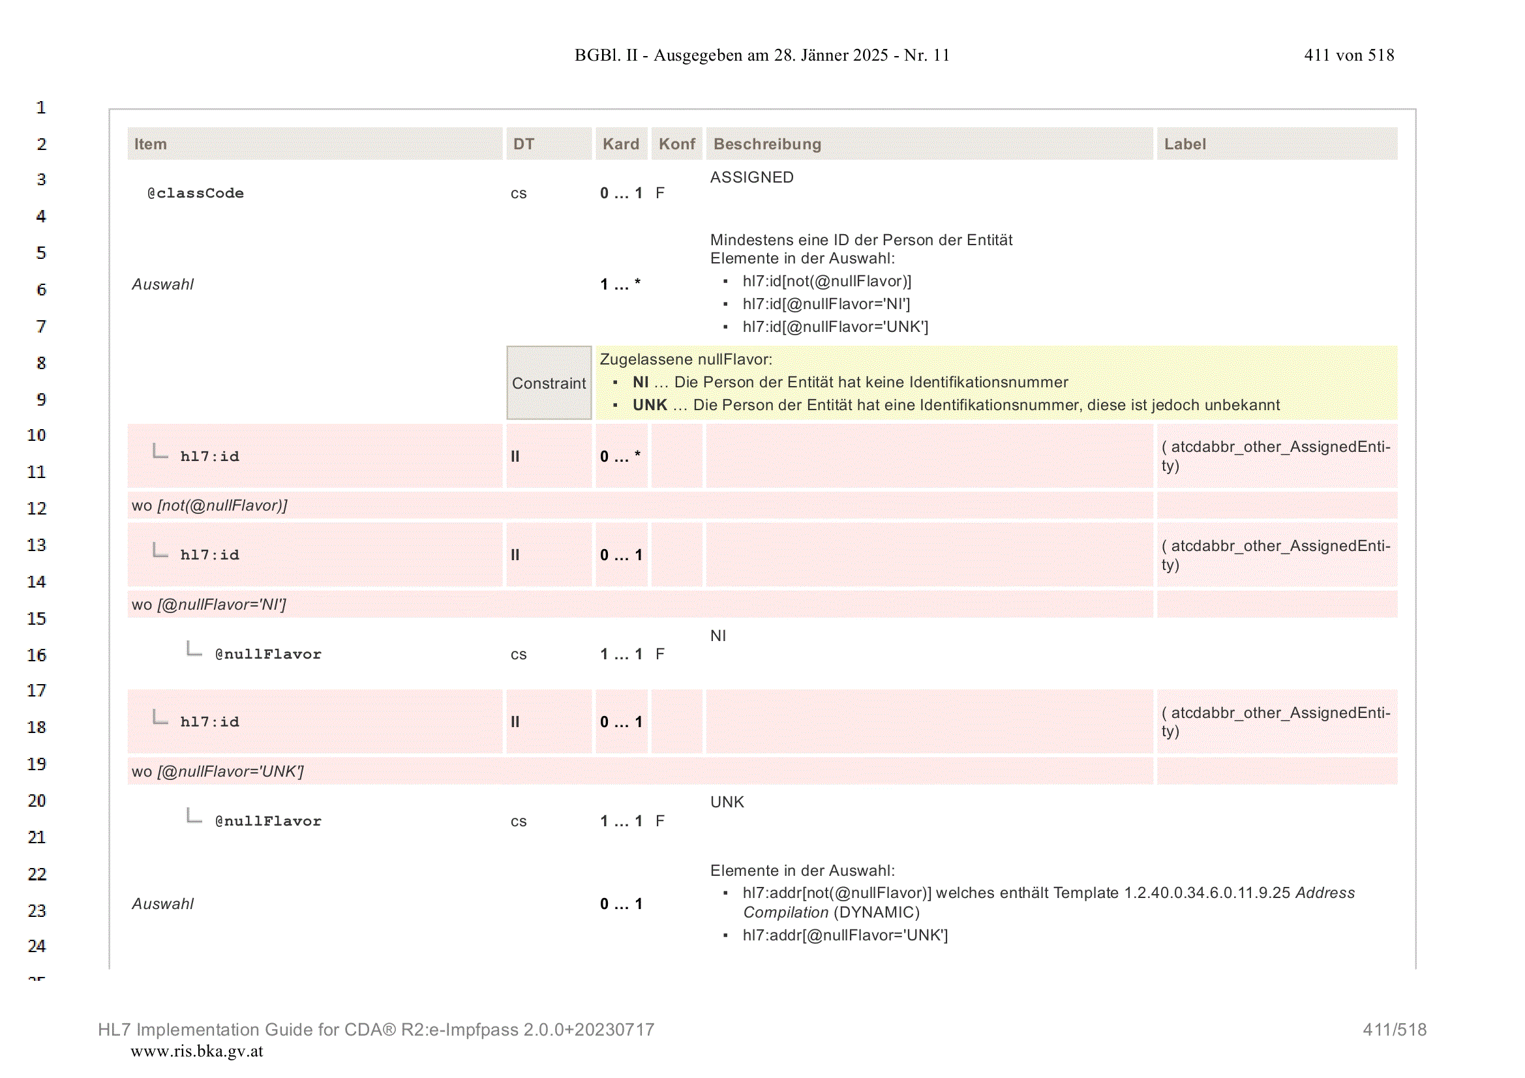Click the branch icon beside the UNK @nullFlavor row
The height and width of the screenshot is (1078, 1525).
coord(194,816)
